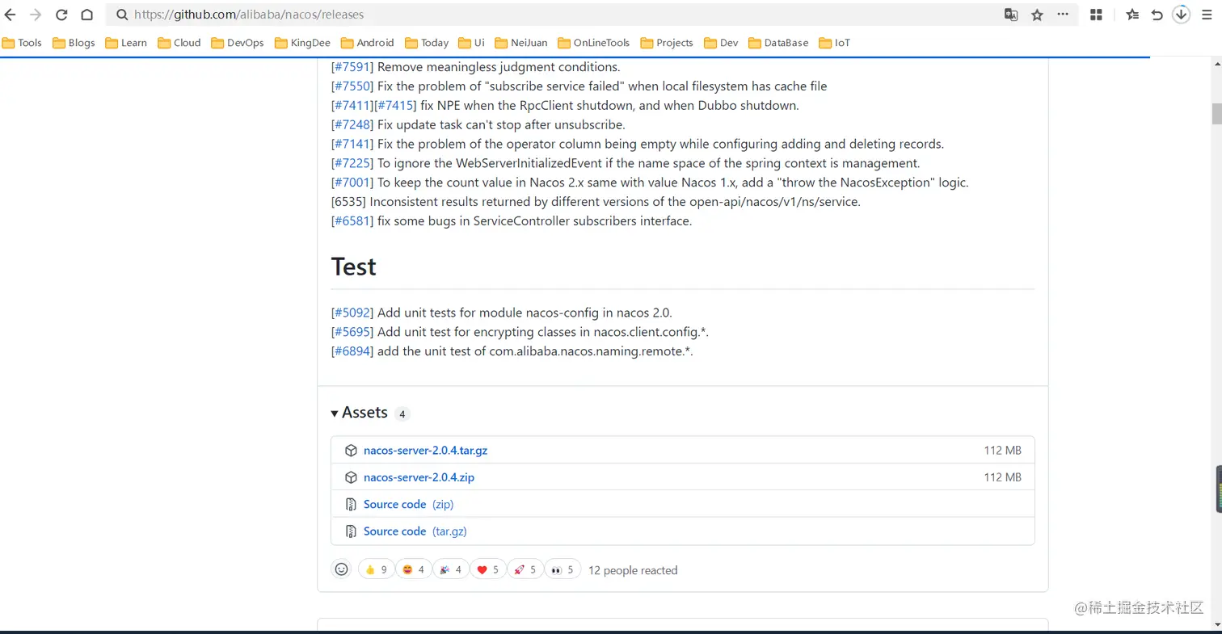Click the package icon beside nacos-server-2.0.4.tar.gz

click(x=351, y=451)
